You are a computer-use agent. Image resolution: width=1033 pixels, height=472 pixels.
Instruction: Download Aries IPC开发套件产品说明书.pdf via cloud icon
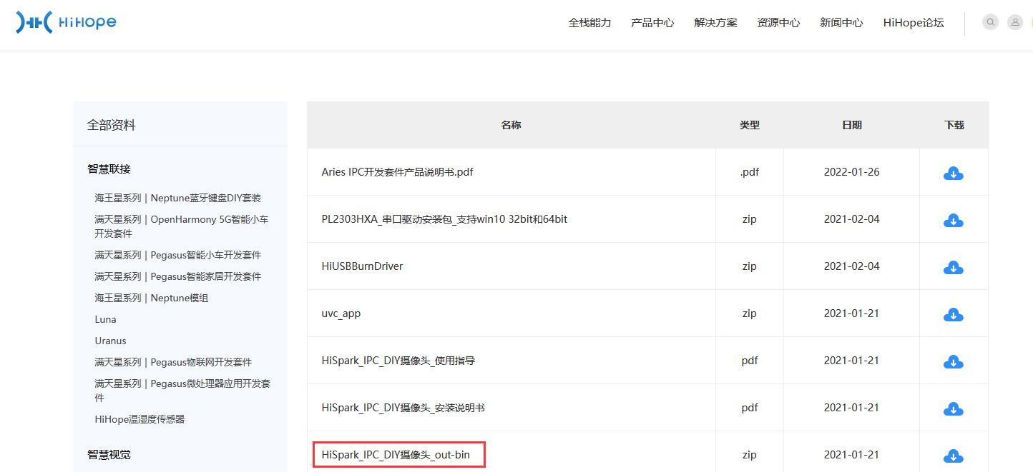click(x=954, y=173)
